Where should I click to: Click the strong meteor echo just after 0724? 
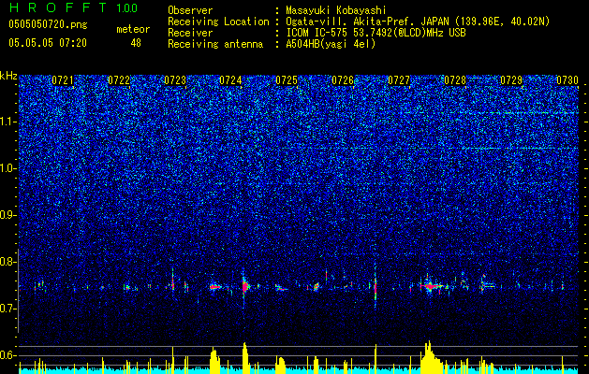(245, 287)
